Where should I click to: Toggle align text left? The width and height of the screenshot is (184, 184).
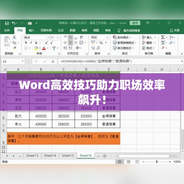click(65, 43)
